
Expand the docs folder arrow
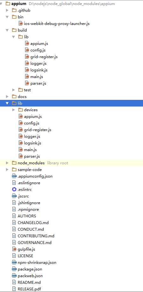[7, 96]
